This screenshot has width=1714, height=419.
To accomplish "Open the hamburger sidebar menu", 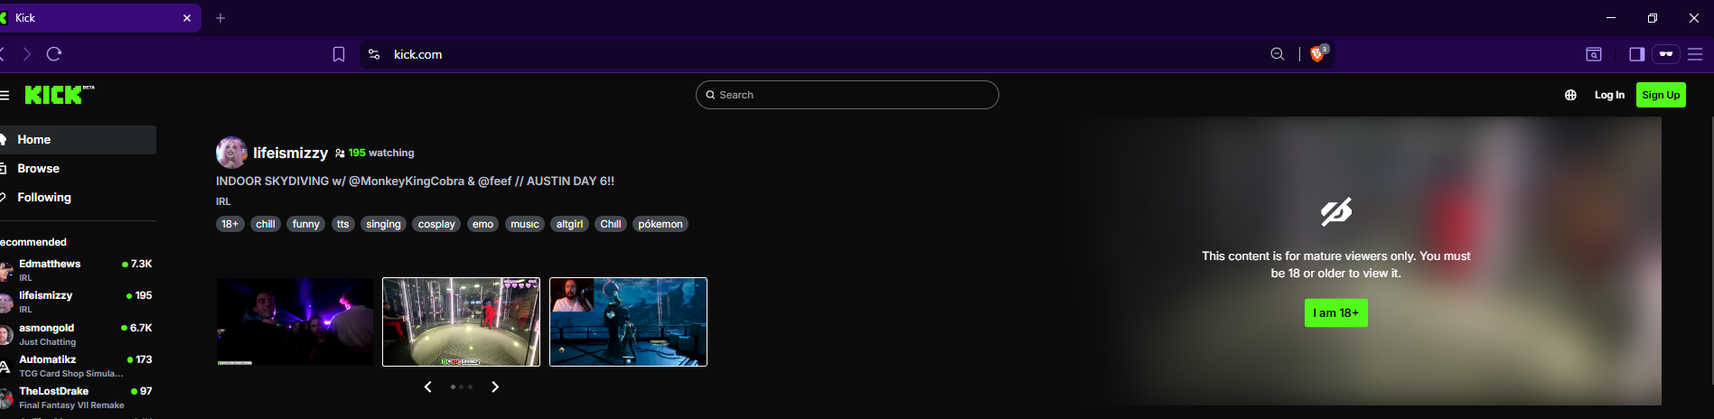I will (x=5, y=95).
